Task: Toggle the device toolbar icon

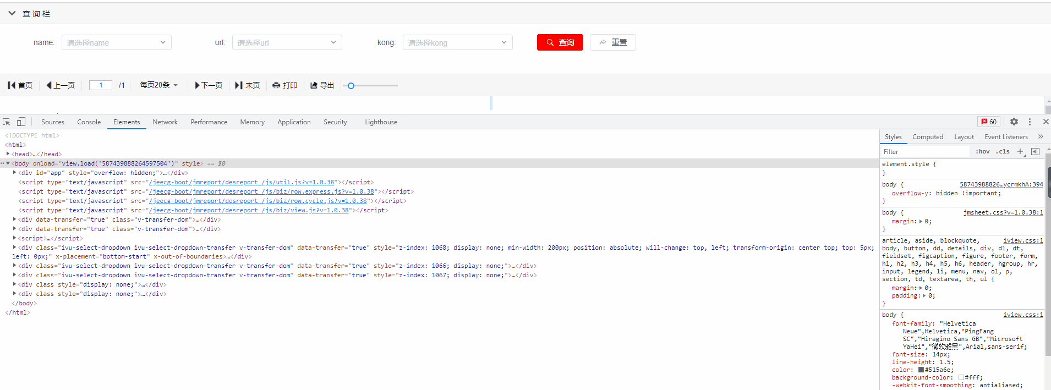Action: 21,122
